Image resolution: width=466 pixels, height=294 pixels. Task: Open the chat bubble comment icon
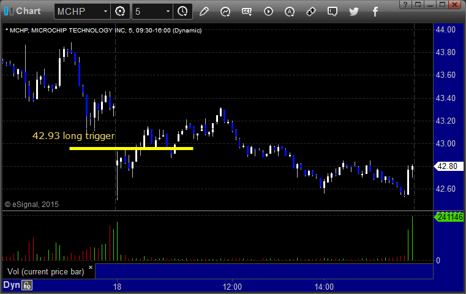333,12
